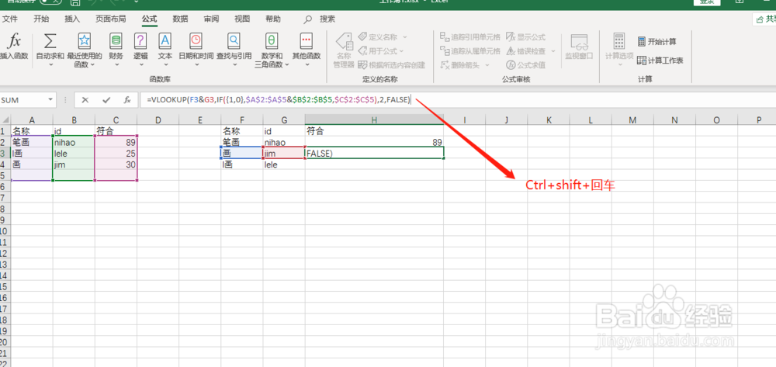Image resolution: width=776 pixels, height=367 pixels.
Task: Click Trace Precedents (追踪引用单元格)
Action: pos(470,37)
